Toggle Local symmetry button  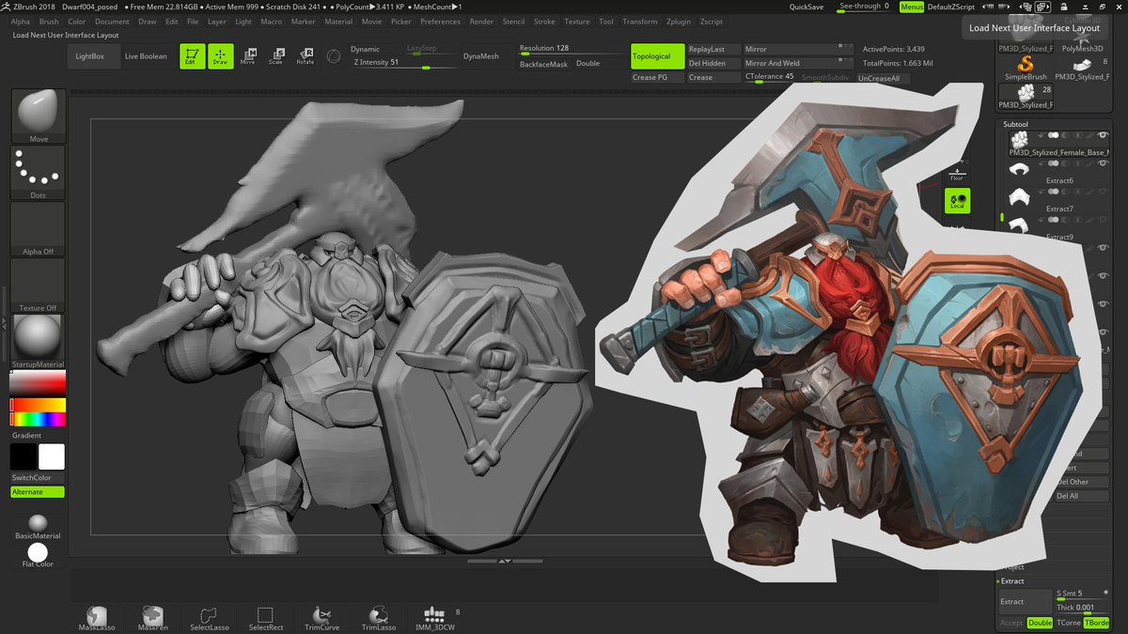click(957, 200)
